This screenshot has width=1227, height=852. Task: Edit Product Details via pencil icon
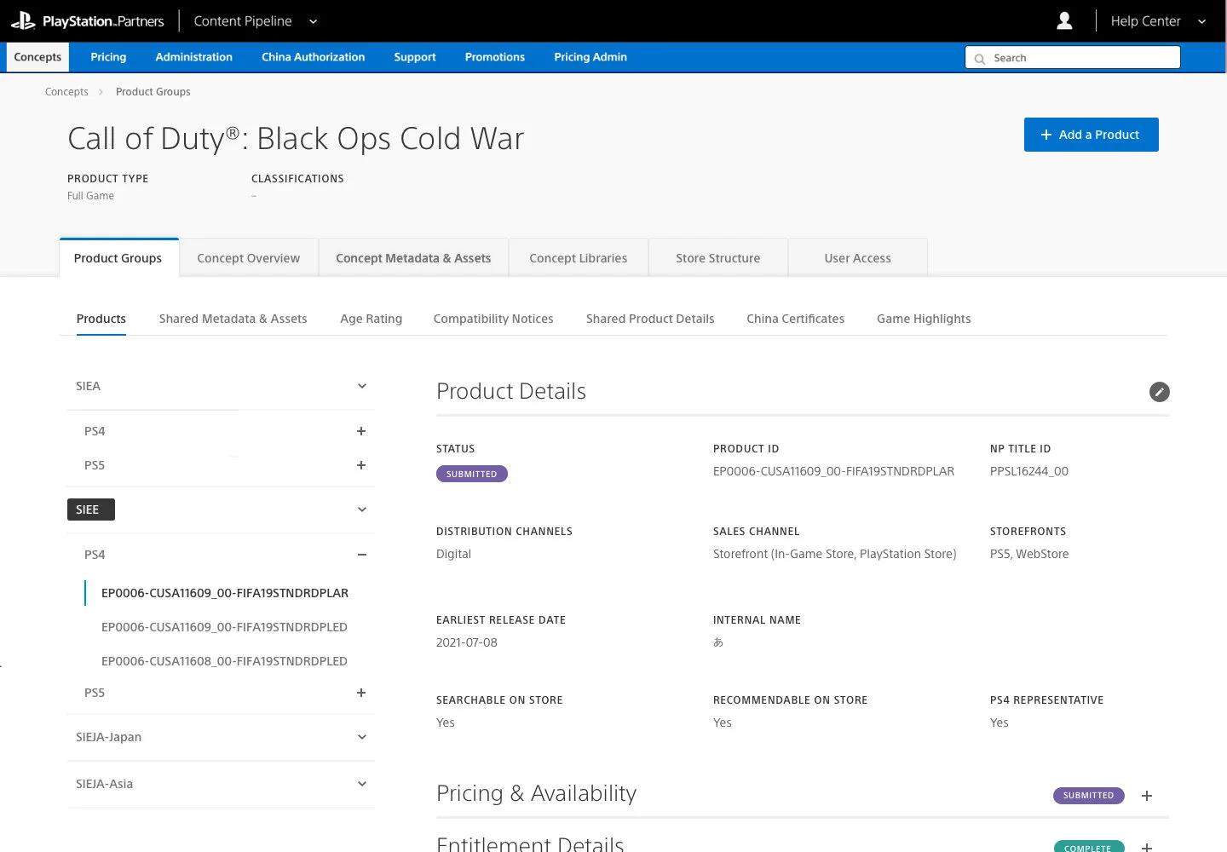tap(1159, 392)
